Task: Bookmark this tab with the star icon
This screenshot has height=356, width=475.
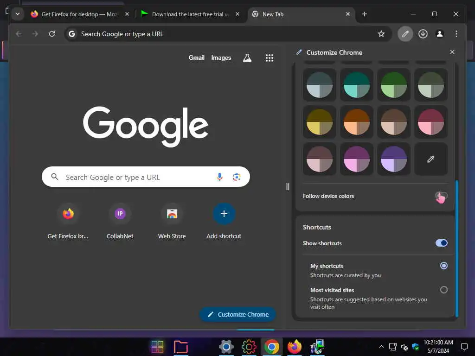Action: [381, 33]
